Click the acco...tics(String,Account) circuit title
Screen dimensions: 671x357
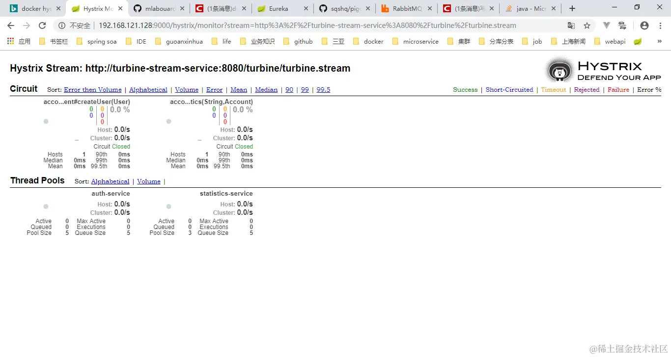coord(211,102)
